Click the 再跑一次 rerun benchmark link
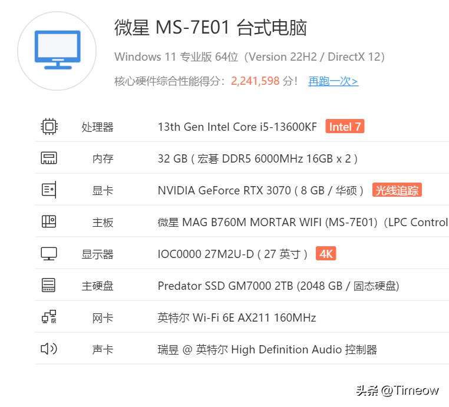Image resolution: width=449 pixels, height=407 pixels. click(x=333, y=81)
